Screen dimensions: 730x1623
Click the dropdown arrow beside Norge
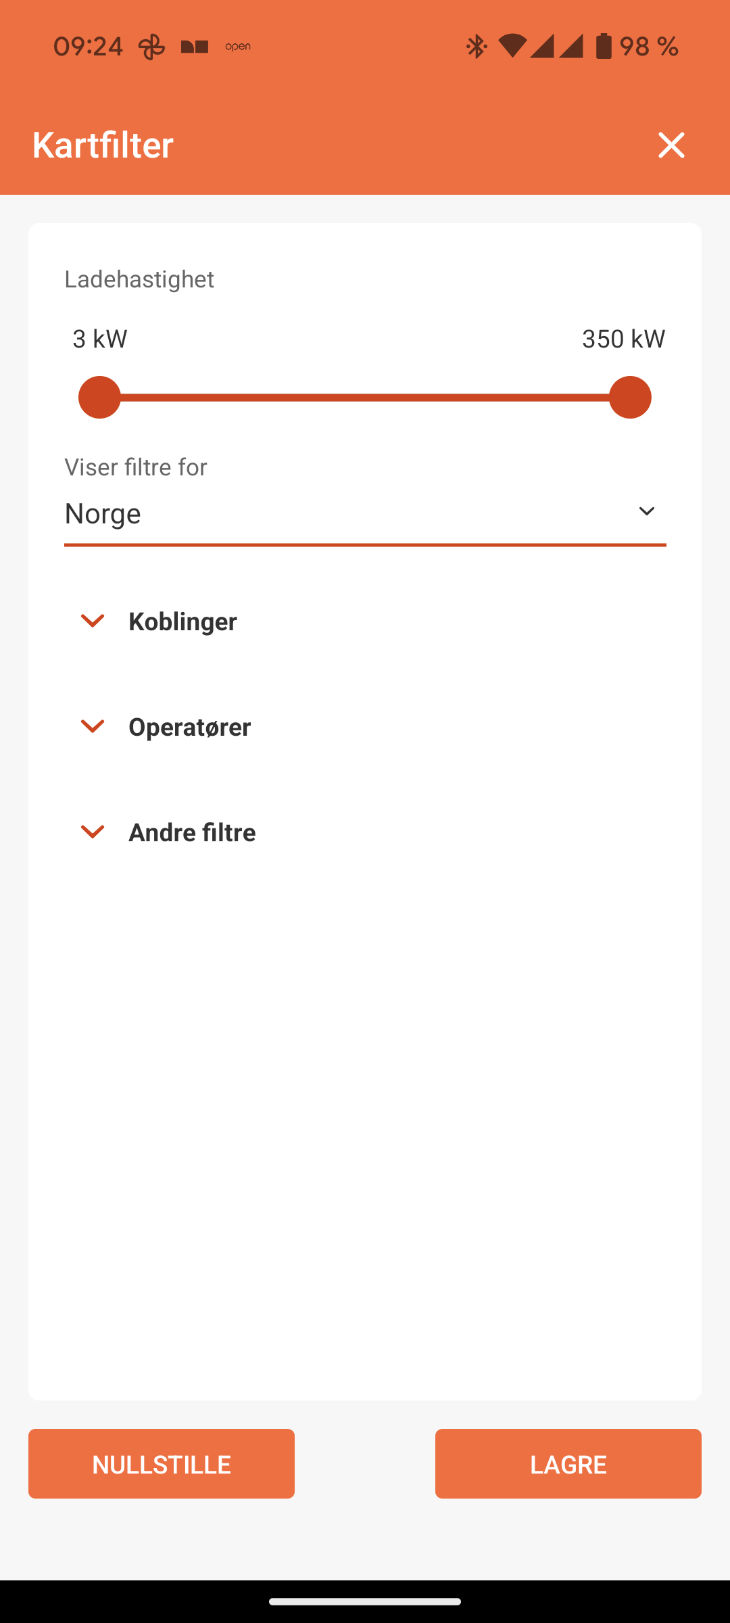coord(647,512)
